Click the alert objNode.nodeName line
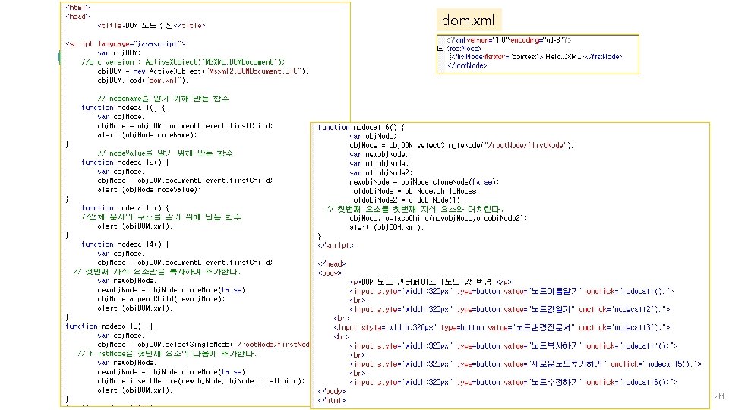The width and height of the screenshot is (729, 410). pos(147,135)
